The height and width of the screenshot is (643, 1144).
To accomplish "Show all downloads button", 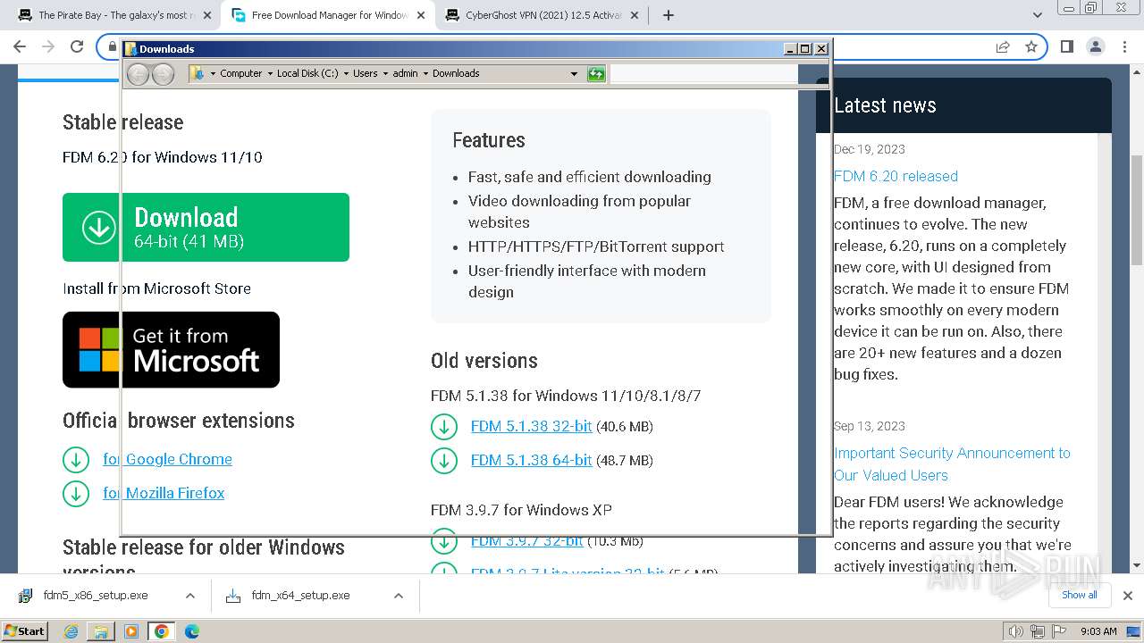I will pos(1079,595).
